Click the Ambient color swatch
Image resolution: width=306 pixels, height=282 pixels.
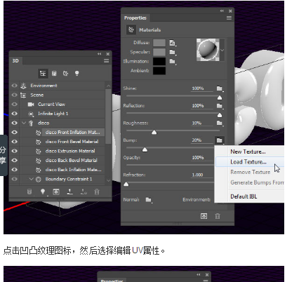coord(159,71)
